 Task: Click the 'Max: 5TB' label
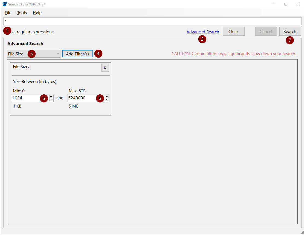click(77, 91)
